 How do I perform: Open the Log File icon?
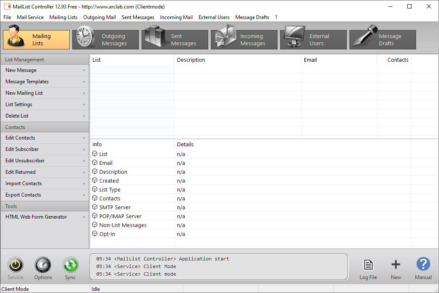368,265
